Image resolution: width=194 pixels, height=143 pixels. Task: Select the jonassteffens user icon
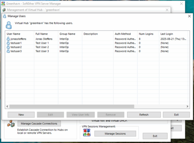(x=8, y=39)
